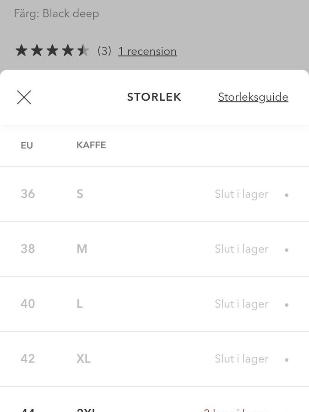The image size is (309, 412).
Task: Select EU size 36
Action: pos(28,194)
